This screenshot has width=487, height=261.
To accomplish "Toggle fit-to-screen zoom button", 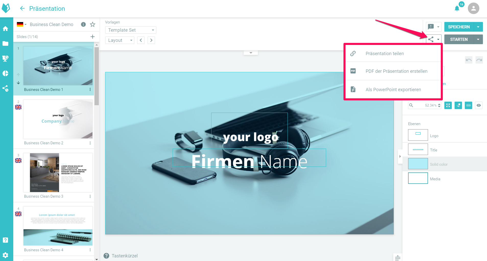I will (x=448, y=105).
